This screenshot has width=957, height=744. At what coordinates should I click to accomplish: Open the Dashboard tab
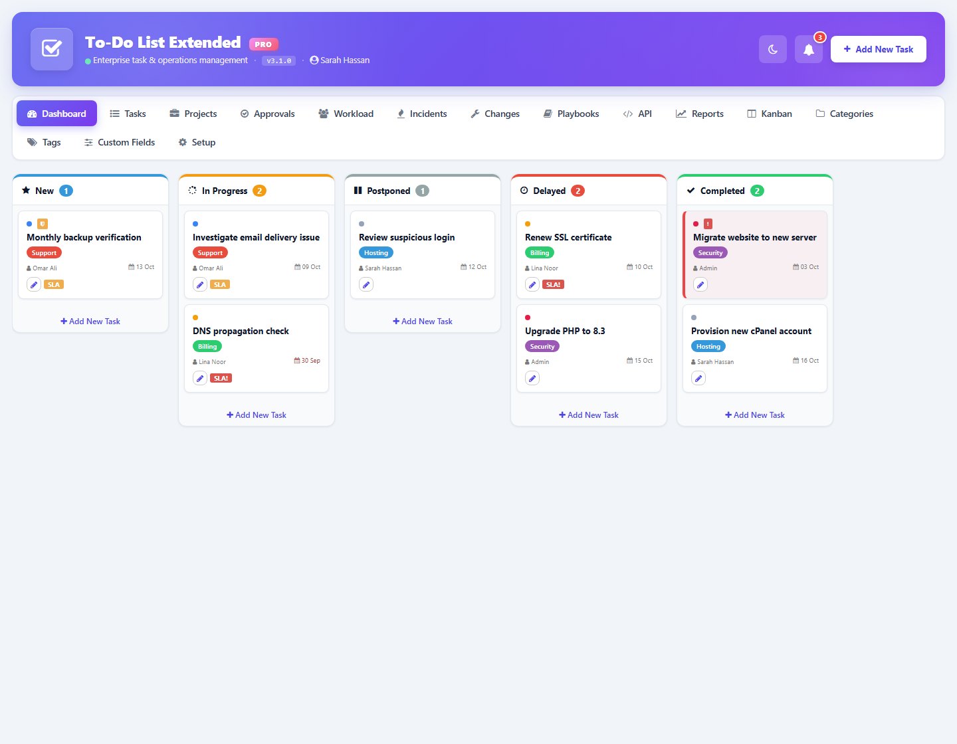[56, 114]
